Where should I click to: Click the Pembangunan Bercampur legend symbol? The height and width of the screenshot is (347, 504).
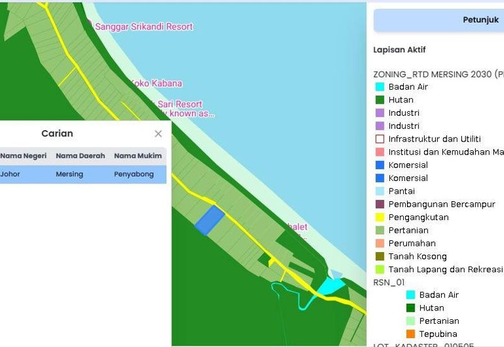(379, 204)
